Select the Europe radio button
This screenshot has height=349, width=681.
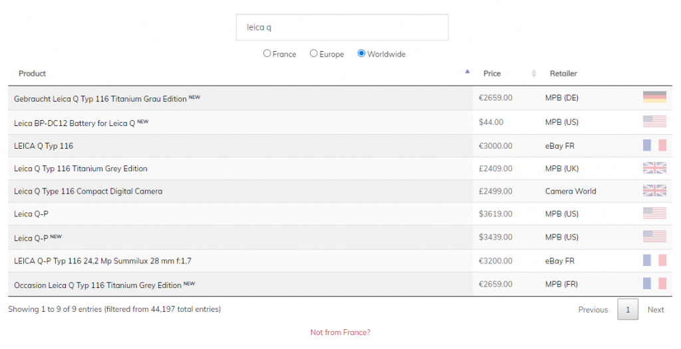click(314, 54)
